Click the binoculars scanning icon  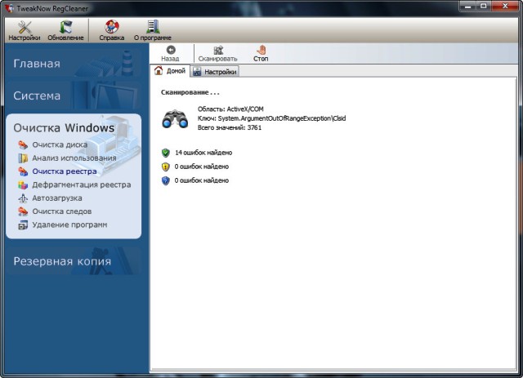175,118
